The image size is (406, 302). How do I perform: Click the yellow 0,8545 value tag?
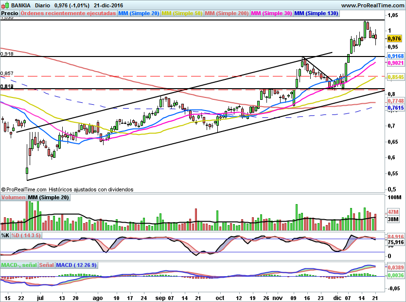click(394, 77)
